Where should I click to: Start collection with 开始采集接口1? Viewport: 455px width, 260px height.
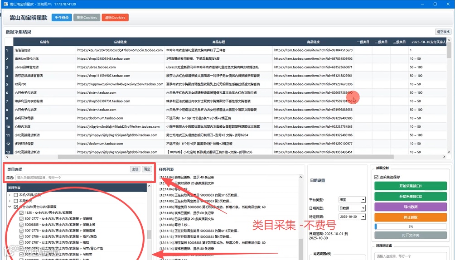(x=411, y=186)
